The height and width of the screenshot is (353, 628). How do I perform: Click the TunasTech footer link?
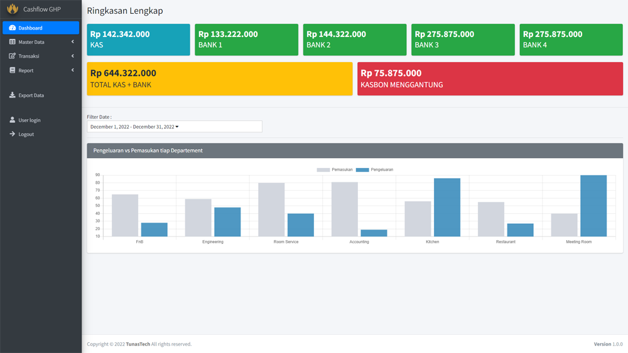pyautogui.click(x=138, y=344)
